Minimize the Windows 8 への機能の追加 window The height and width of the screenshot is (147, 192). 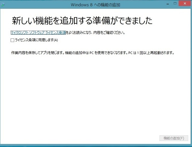pyautogui.click(x=168, y=4)
